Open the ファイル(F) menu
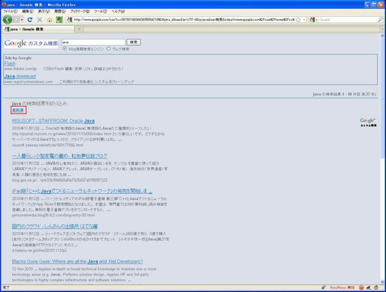 [10, 11]
